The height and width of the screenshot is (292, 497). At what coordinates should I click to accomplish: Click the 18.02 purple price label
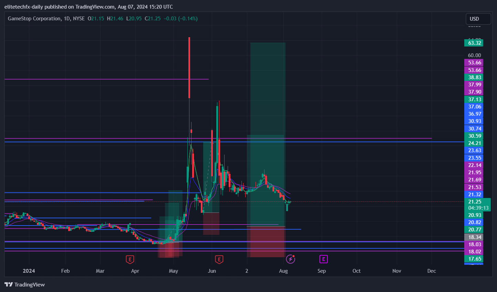tap(474, 252)
